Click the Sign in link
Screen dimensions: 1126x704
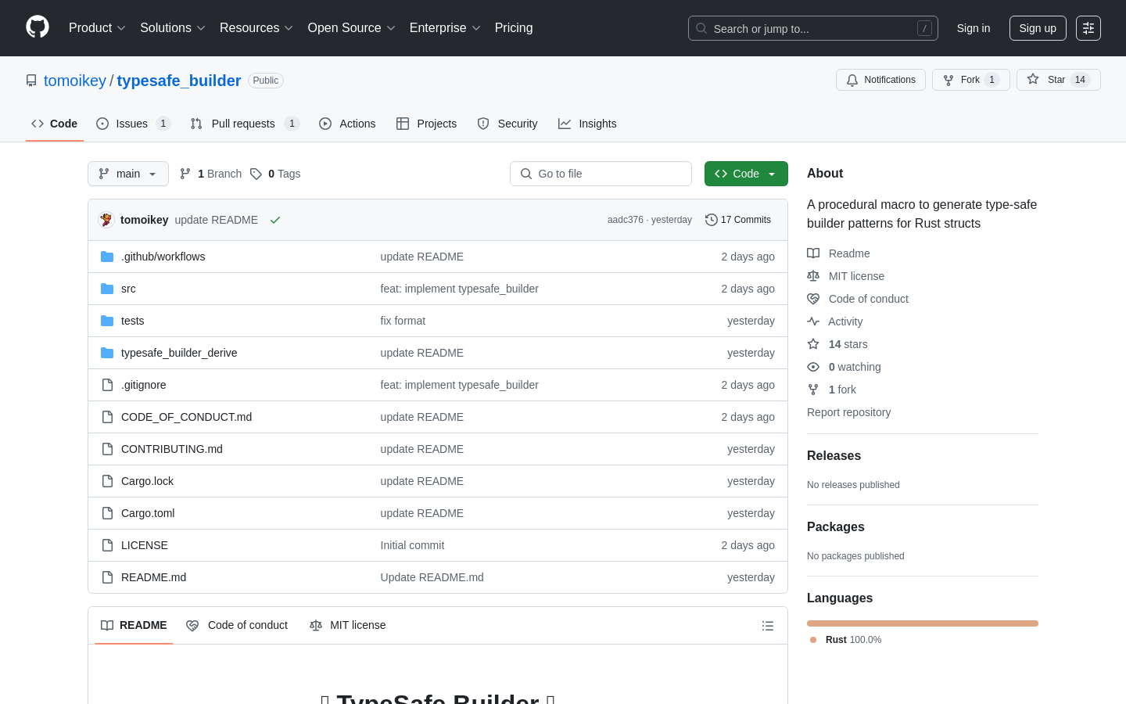click(x=974, y=28)
